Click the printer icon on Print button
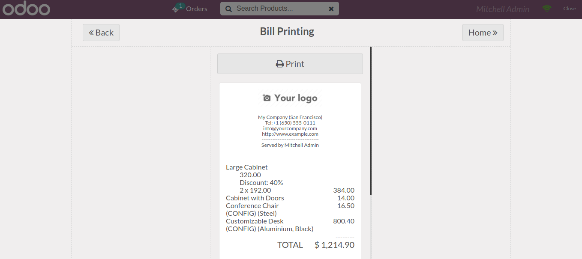The width and height of the screenshot is (582, 259). (x=280, y=64)
